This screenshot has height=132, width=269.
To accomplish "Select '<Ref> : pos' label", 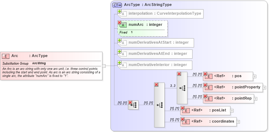I will click(228, 76).
